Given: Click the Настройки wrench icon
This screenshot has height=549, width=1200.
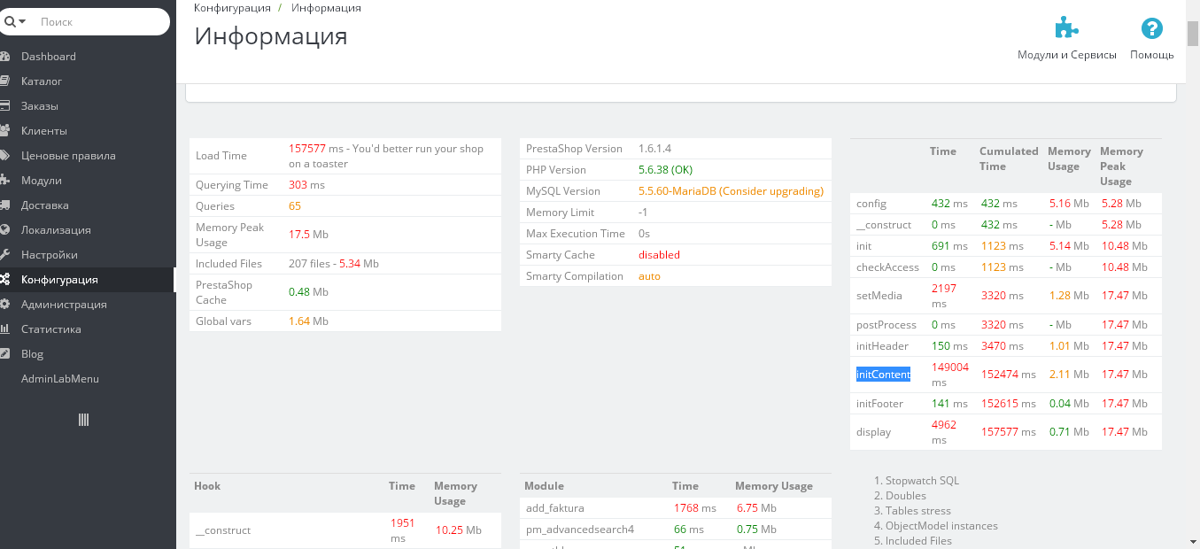Looking at the screenshot, I should [5, 254].
